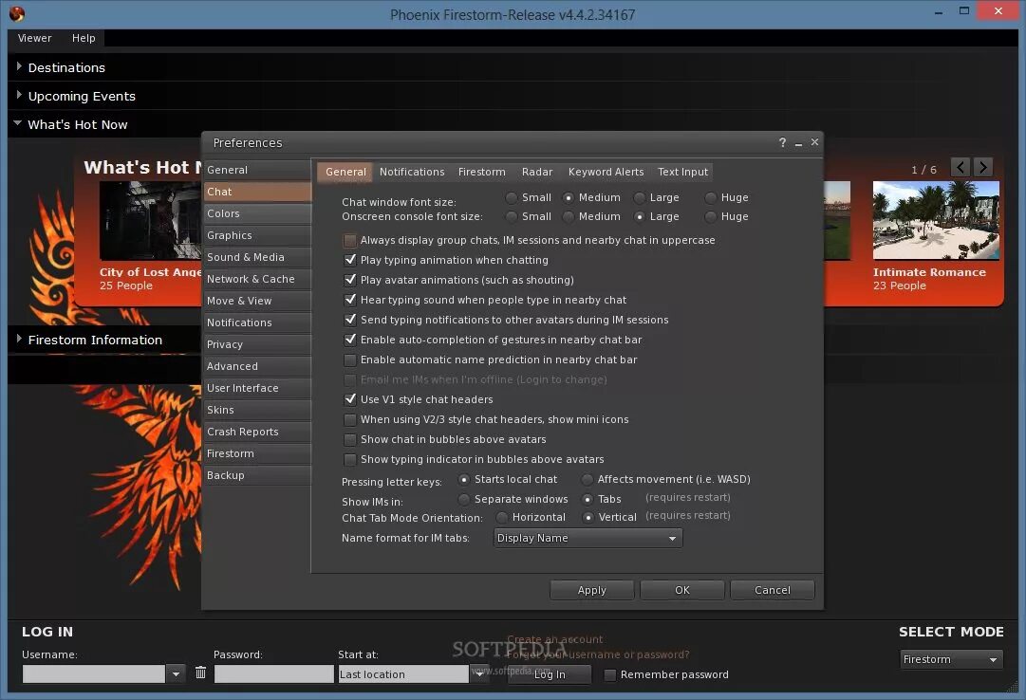Viewport: 1026px width, 700px height.
Task: Click in the Username field
Action: [x=94, y=673]
